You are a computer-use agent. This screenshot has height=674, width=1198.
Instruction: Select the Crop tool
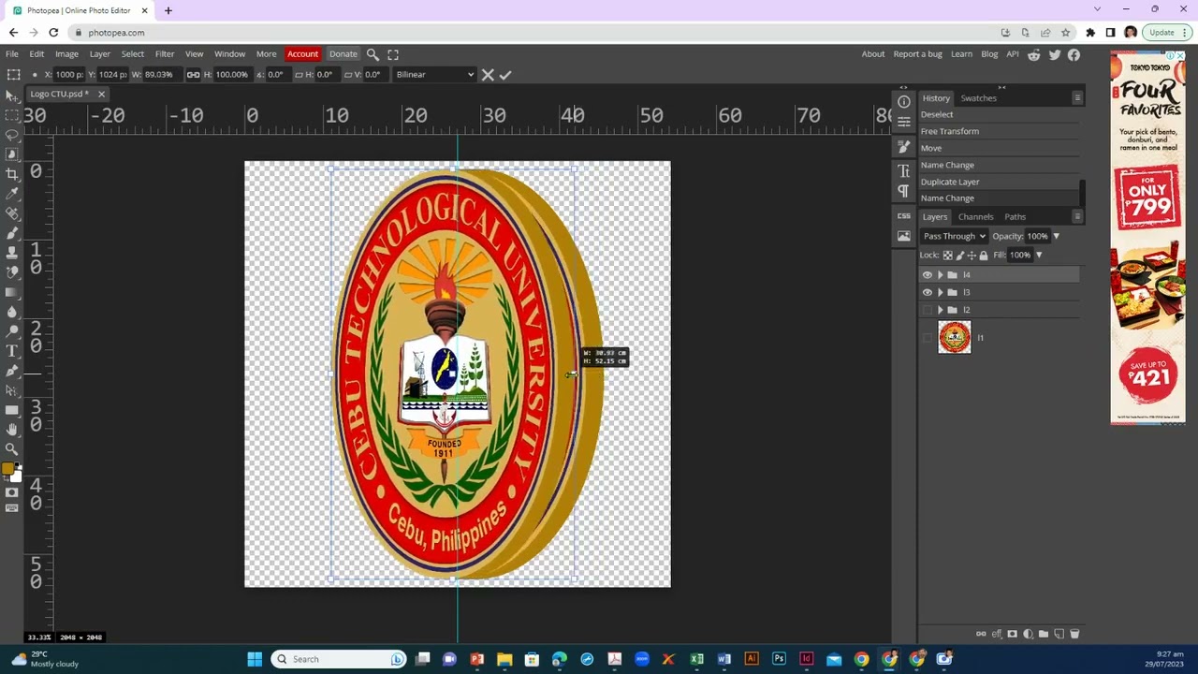[x=11, y=174]
